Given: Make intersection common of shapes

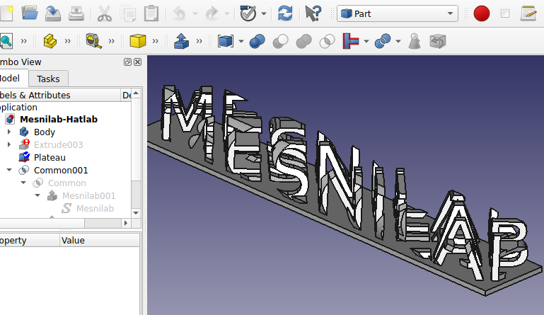Looking at the screenshot, I should pyautogui.click(x=327, y=41).
